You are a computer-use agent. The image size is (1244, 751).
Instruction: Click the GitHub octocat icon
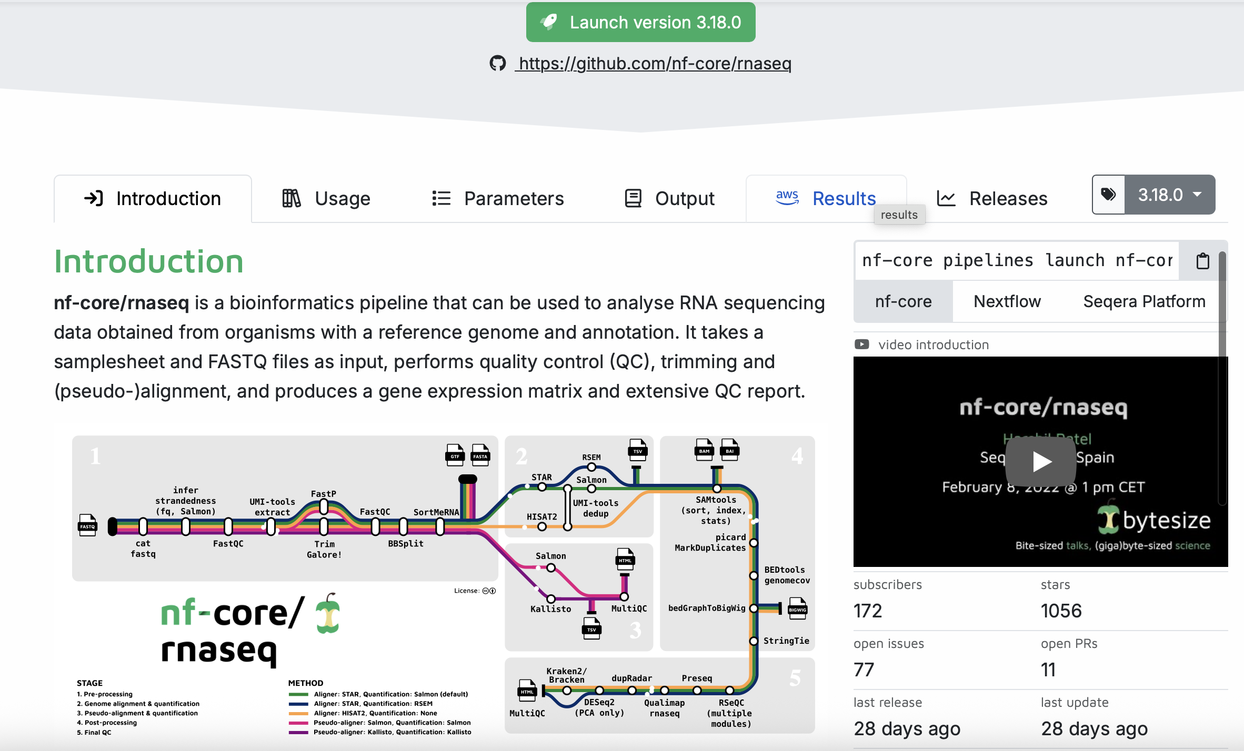click(x=497, y=64)
